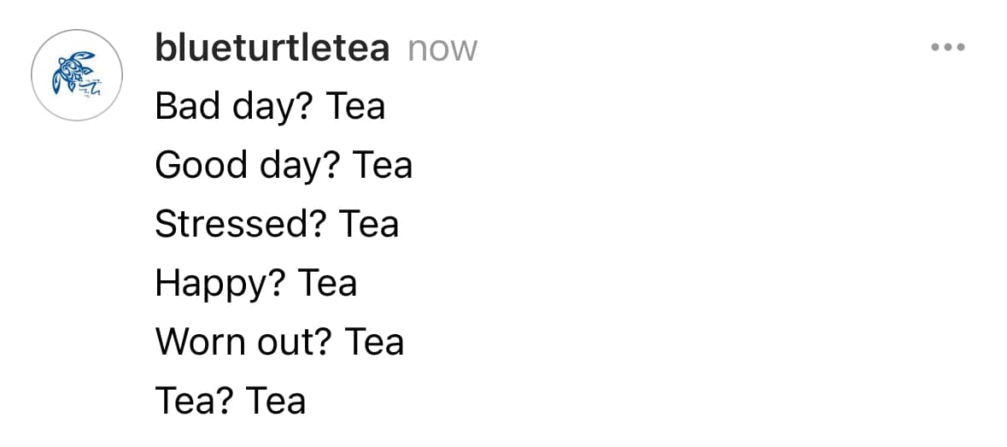This screenshot has width=1007, height=447.
Task: Click "Tea" right after "Happy?"
Action: pyautogui.click(x=327, y=283)
